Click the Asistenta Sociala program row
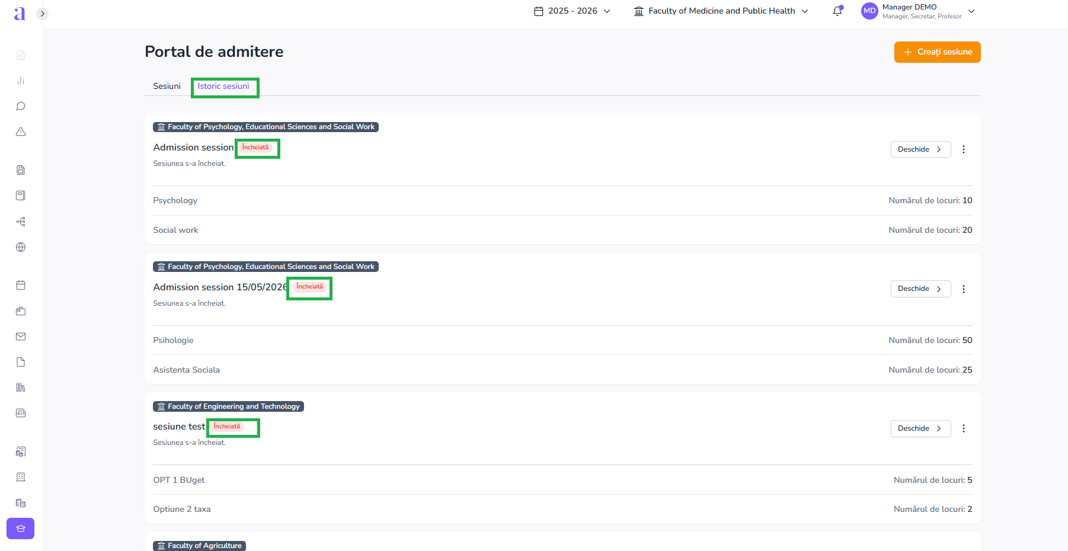 (x=562, y=370)
